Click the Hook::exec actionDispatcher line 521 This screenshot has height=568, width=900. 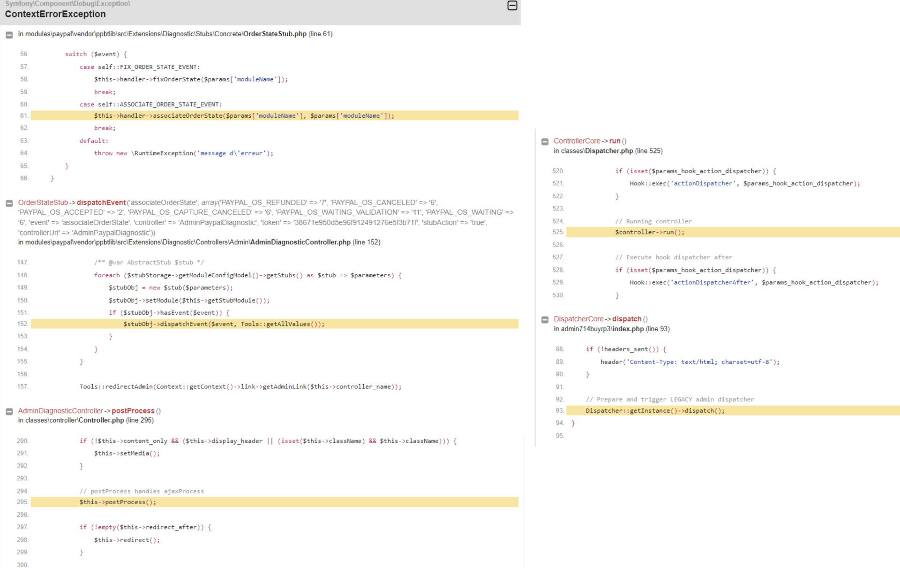[x=745, y=183]
